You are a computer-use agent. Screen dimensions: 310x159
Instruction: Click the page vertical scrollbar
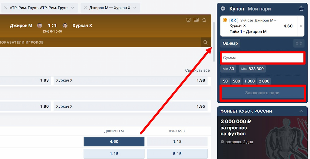(214, 42)
